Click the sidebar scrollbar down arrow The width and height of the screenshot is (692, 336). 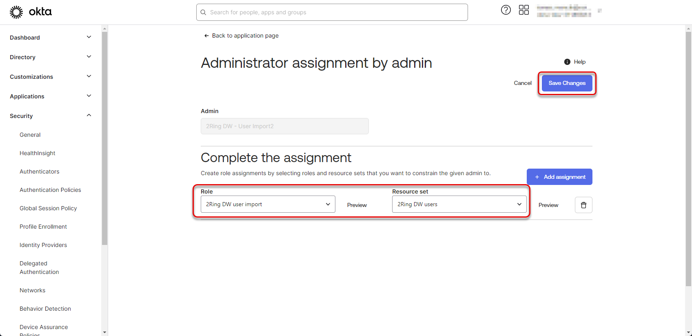104,332
